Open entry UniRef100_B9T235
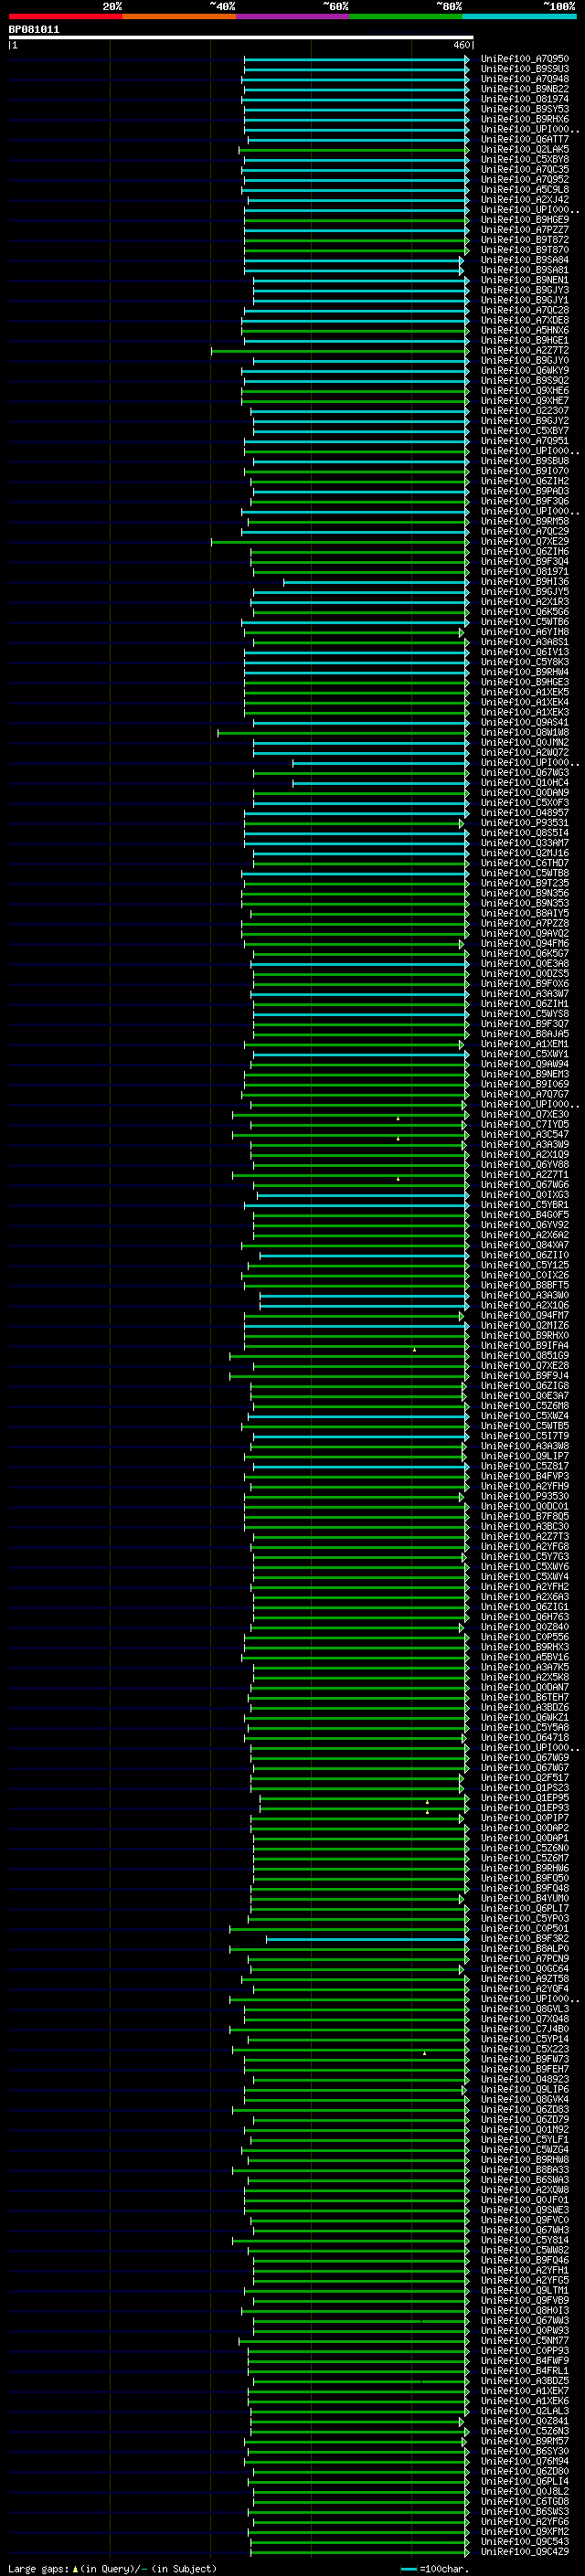Image resolution: width=585 pixels, height=2576 pixels. (x=524, y=883)
